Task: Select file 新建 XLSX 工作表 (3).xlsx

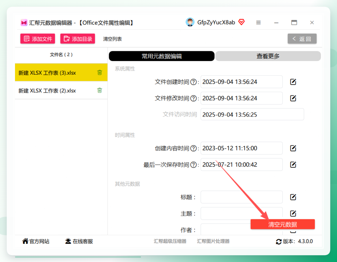Action: [x=61, y=73]
